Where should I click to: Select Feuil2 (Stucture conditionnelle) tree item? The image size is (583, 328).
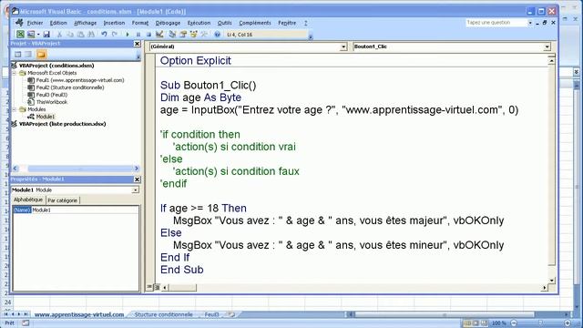click(70, 87)
